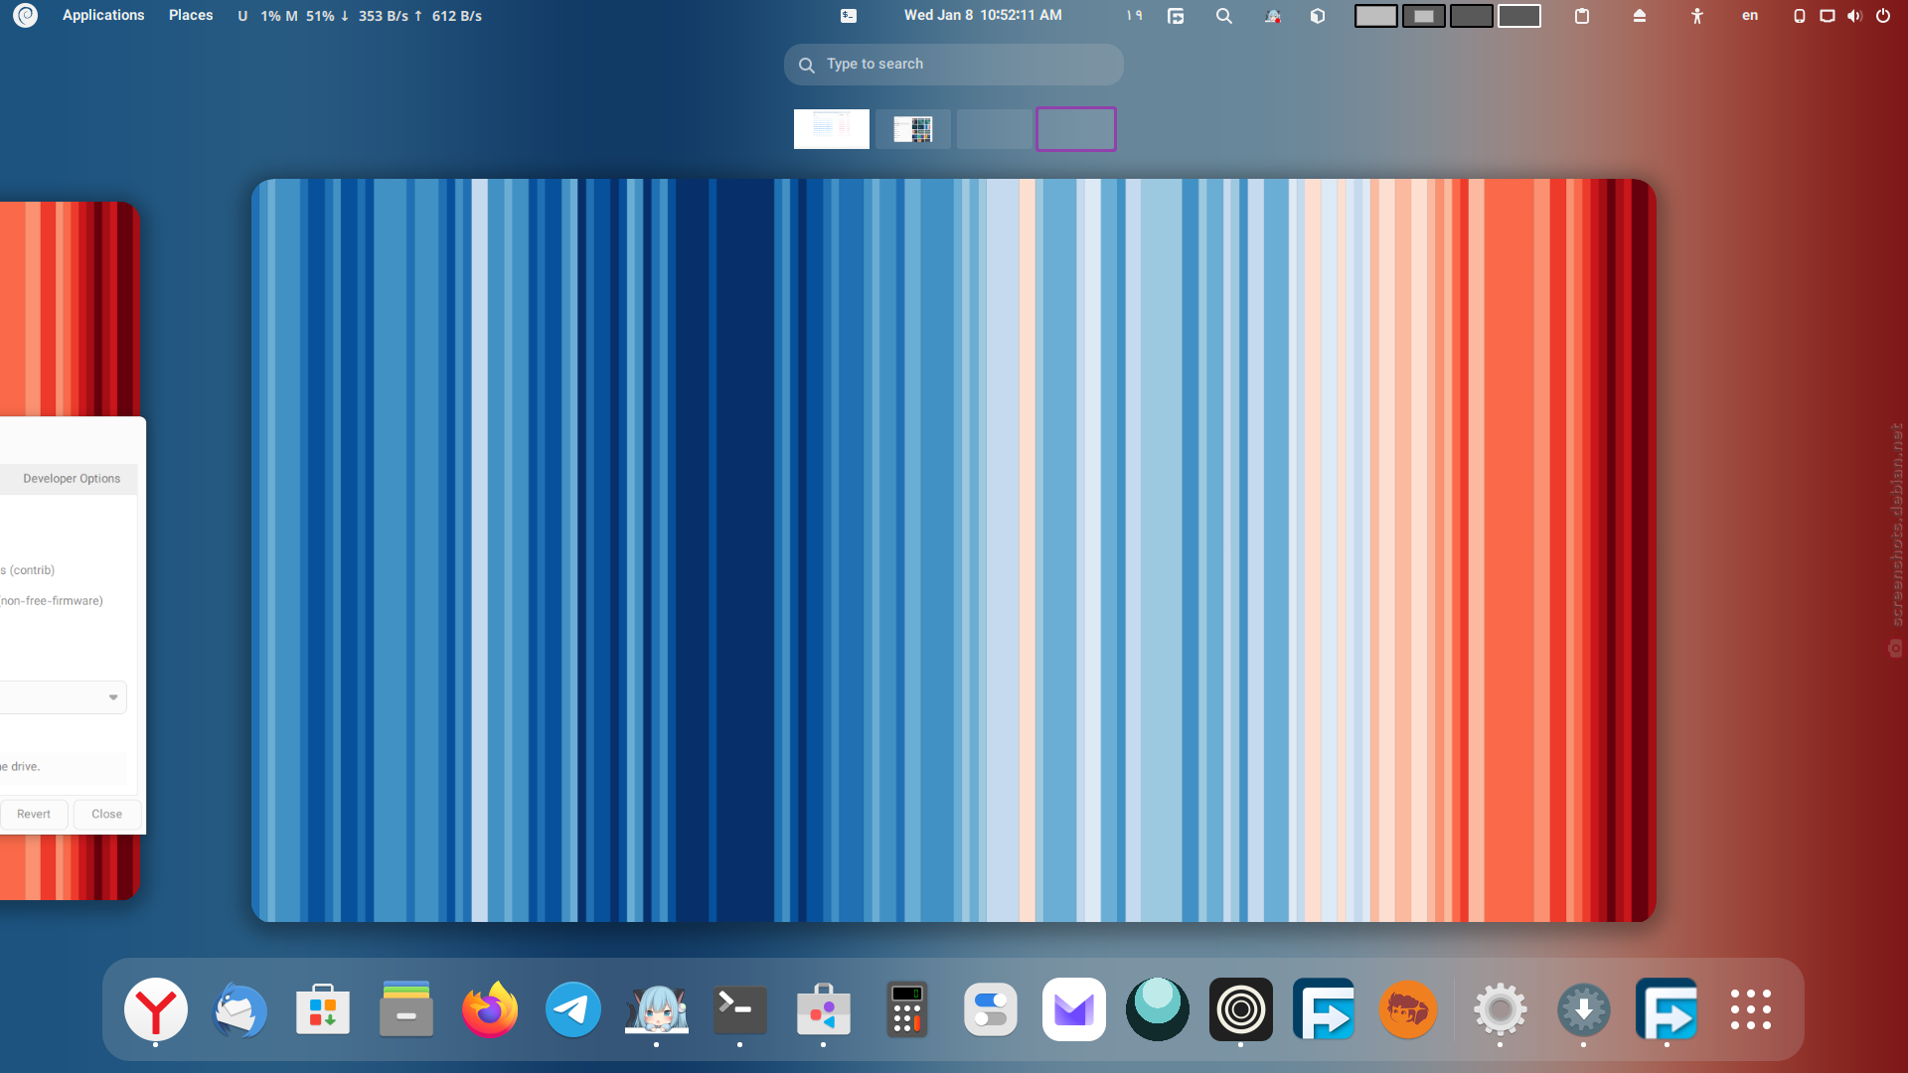Select second workspace indicator box in top bar

tap(1424, 16)
